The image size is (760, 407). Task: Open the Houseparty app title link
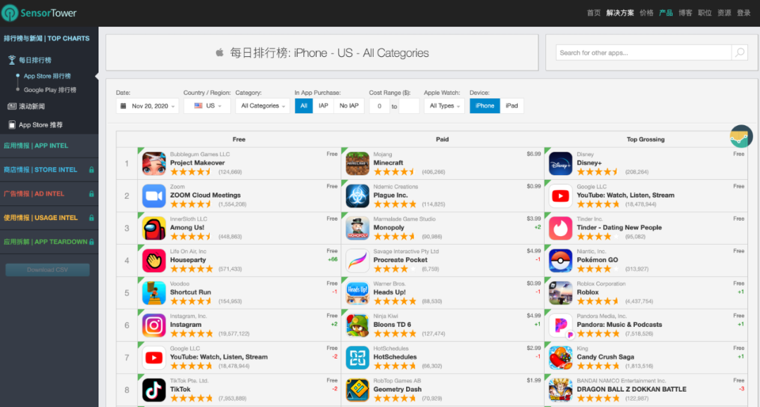pyautogui.click(x=188, y=260)
